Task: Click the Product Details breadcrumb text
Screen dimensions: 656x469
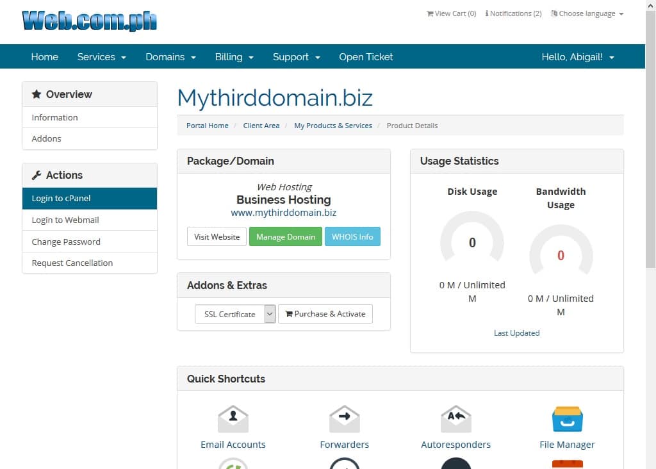Action: (412, 126)
